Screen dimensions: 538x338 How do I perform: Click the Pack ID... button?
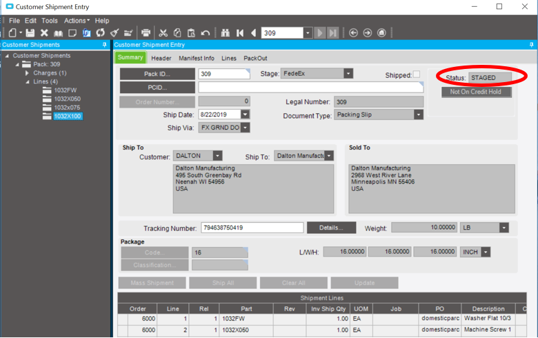pyautogui.click(x=157, y=74)
